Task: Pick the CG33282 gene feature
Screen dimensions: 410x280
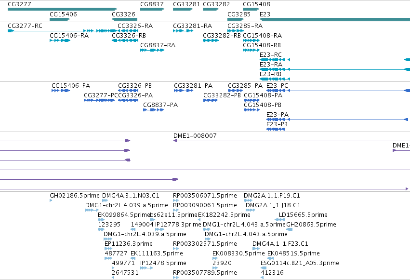Action: [x=211, y=9]
